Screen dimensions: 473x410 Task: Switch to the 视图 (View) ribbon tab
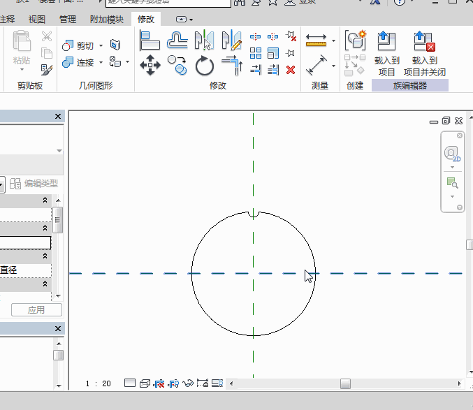click(37, 20)
